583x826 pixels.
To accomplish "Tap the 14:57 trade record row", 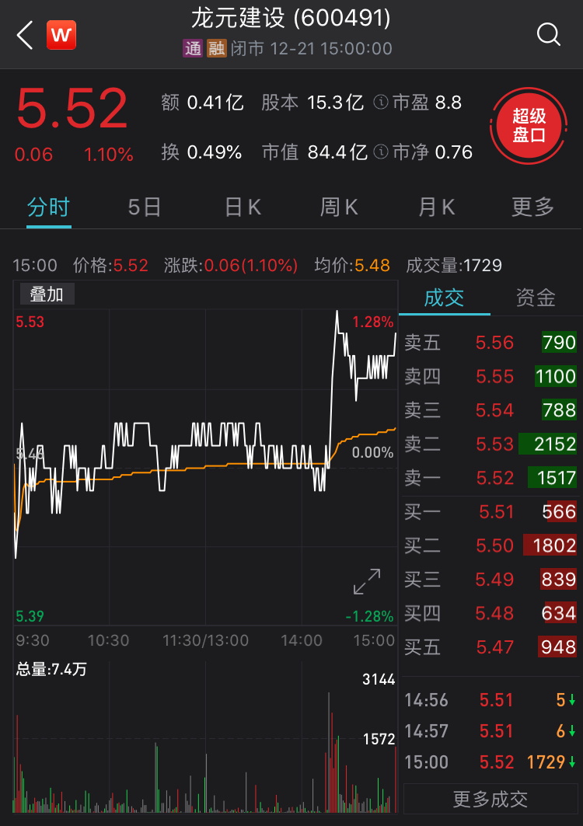I will (x=490, y=731).
